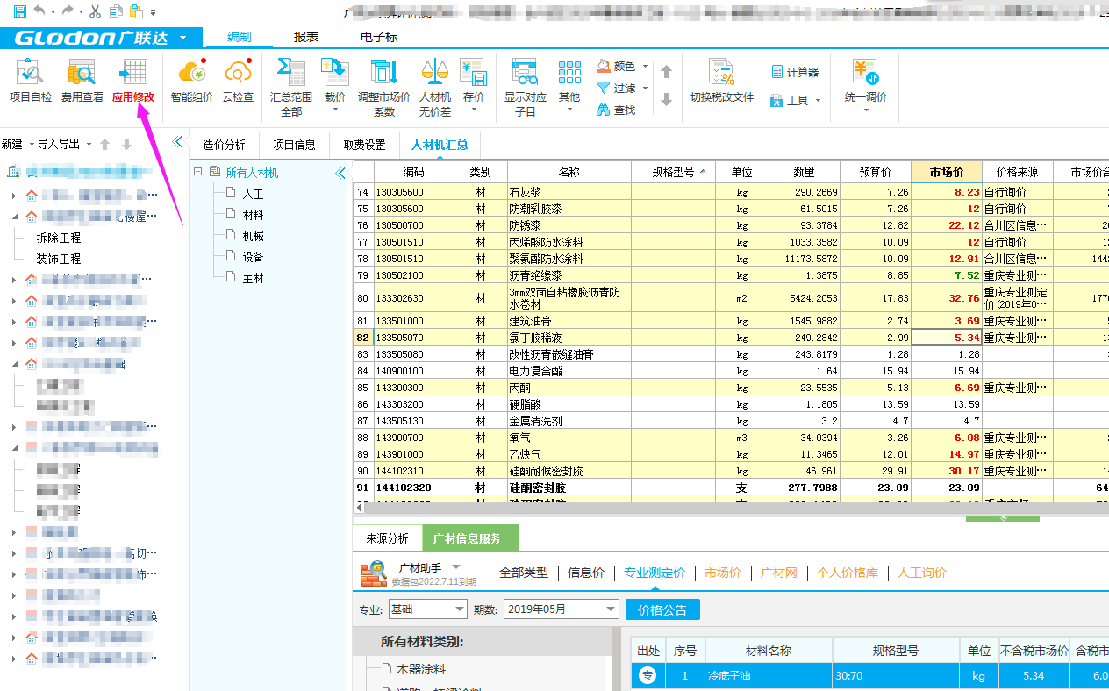Click the Undo arrow icon
The width and height of the screenshot is (1109, 691).
point(40,11)
